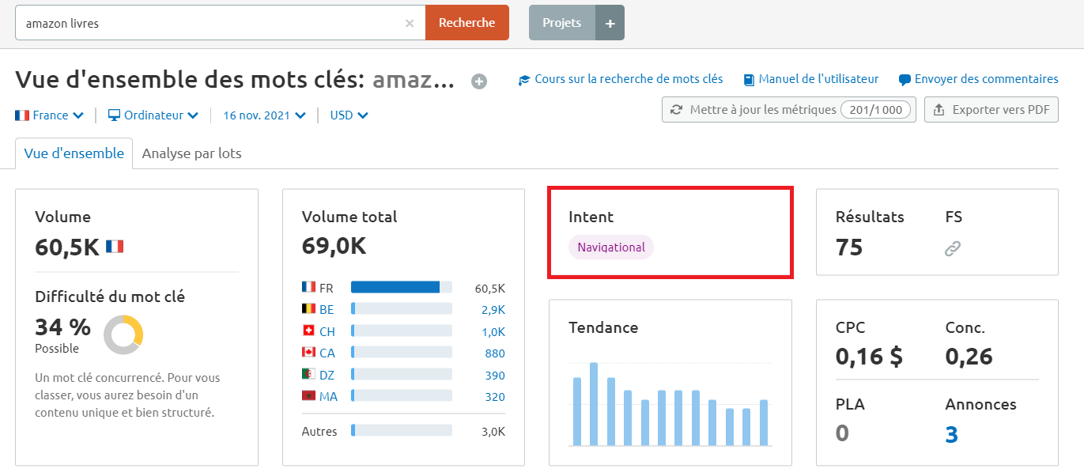The height and width of the screenshot is (476, 1084).
Task: Open the Annonces count link showing 3
Action: tap(950, 433)
